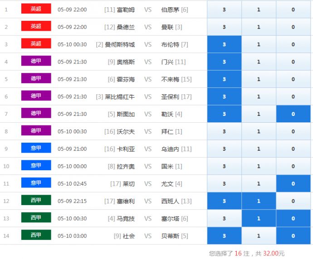The image size is (313, 259).
Task: Deselect 3 for 曼彻斯特城 vs 布伦特
Action: click(224, 44)
